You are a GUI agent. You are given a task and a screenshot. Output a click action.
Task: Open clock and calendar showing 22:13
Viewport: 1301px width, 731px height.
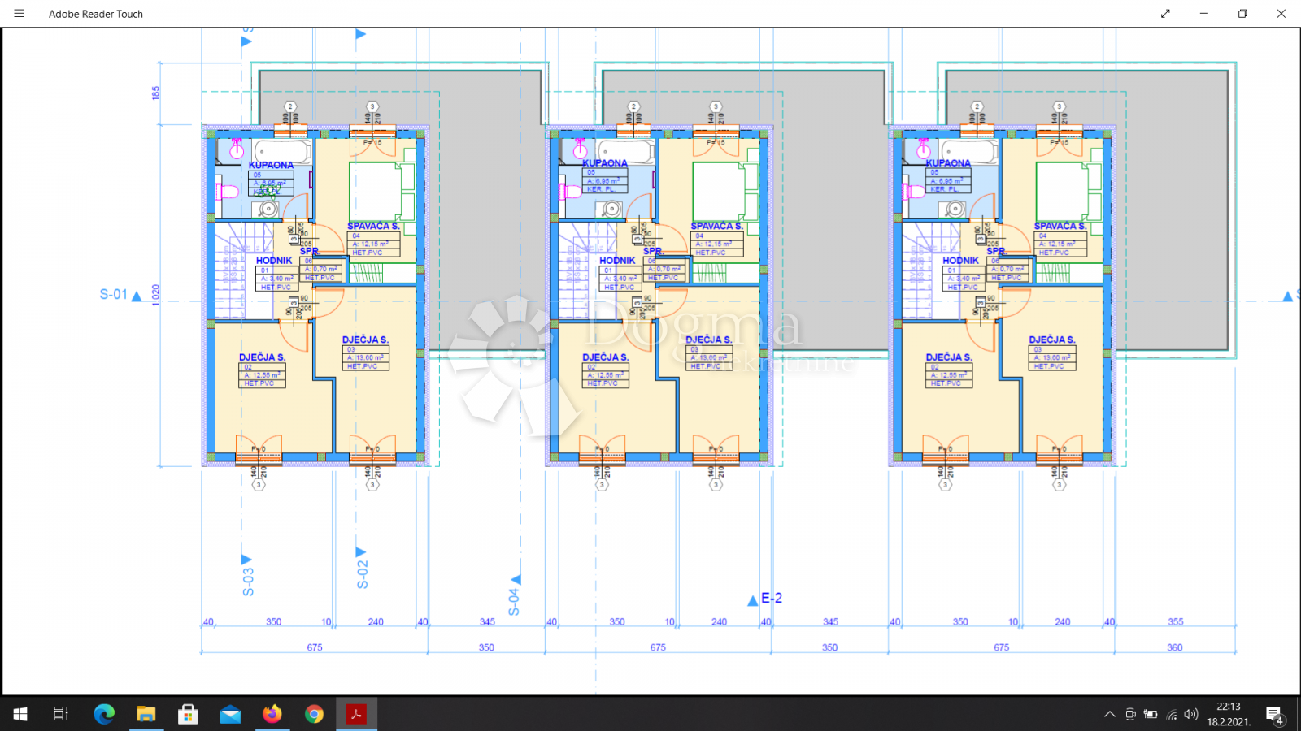coord(1229,714)
